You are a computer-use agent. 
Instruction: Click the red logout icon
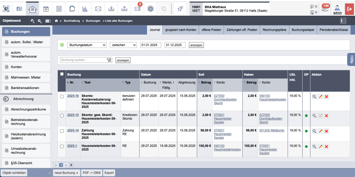coord(349,9)
